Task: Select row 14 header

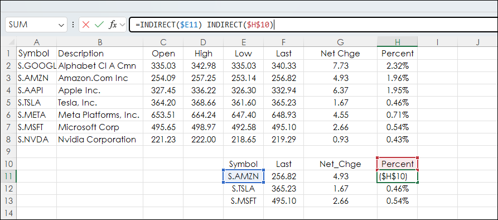Action: tap(8, 213)
